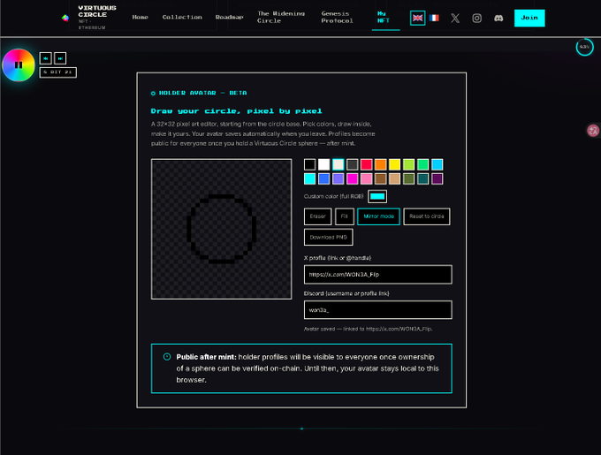This screenshot has width=601, height=455.
Task: Pick the lime green color swatch
Action: click(x=408, y=164)
